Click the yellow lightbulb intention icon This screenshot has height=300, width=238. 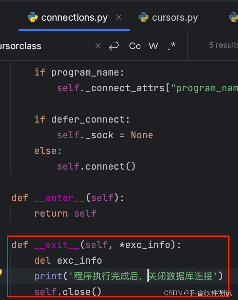[1, 273]
